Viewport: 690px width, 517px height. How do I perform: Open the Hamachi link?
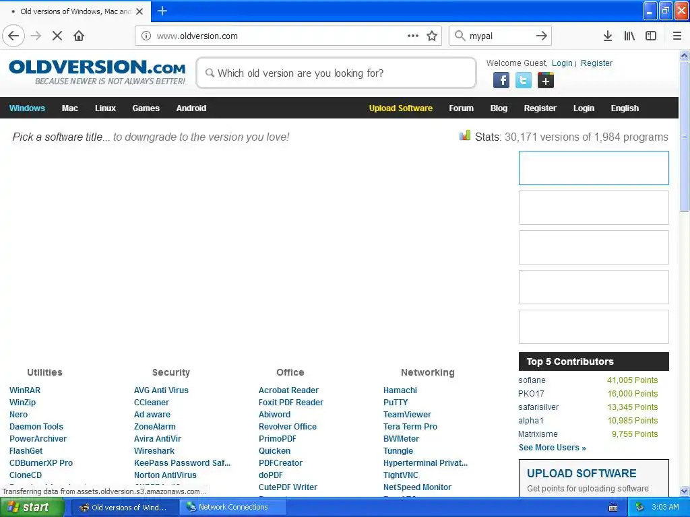click(400, 390)
